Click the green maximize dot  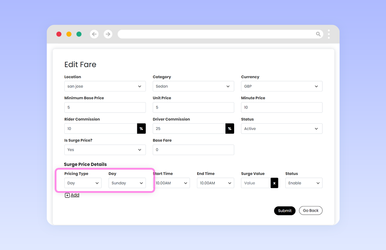click(x=79, y=34)
